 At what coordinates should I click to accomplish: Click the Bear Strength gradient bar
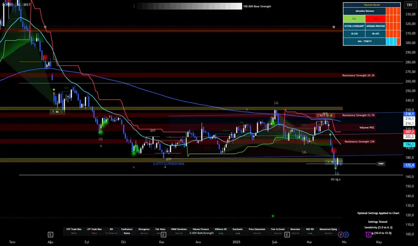point(188,6)
